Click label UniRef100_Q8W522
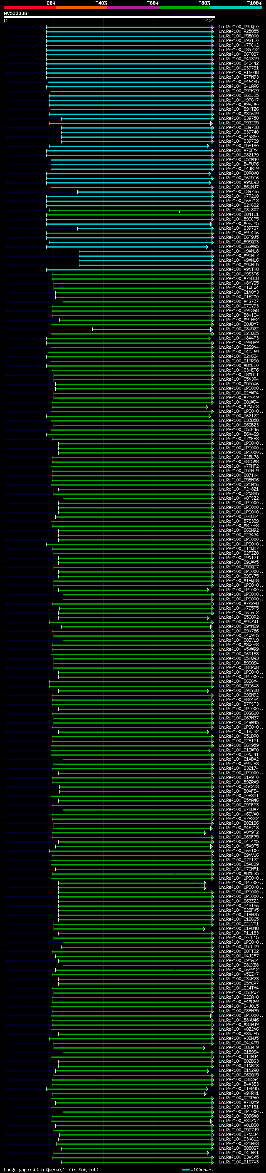Viewport: 266px width, 1173px height. pyautogui.click(x=238, y=329)
